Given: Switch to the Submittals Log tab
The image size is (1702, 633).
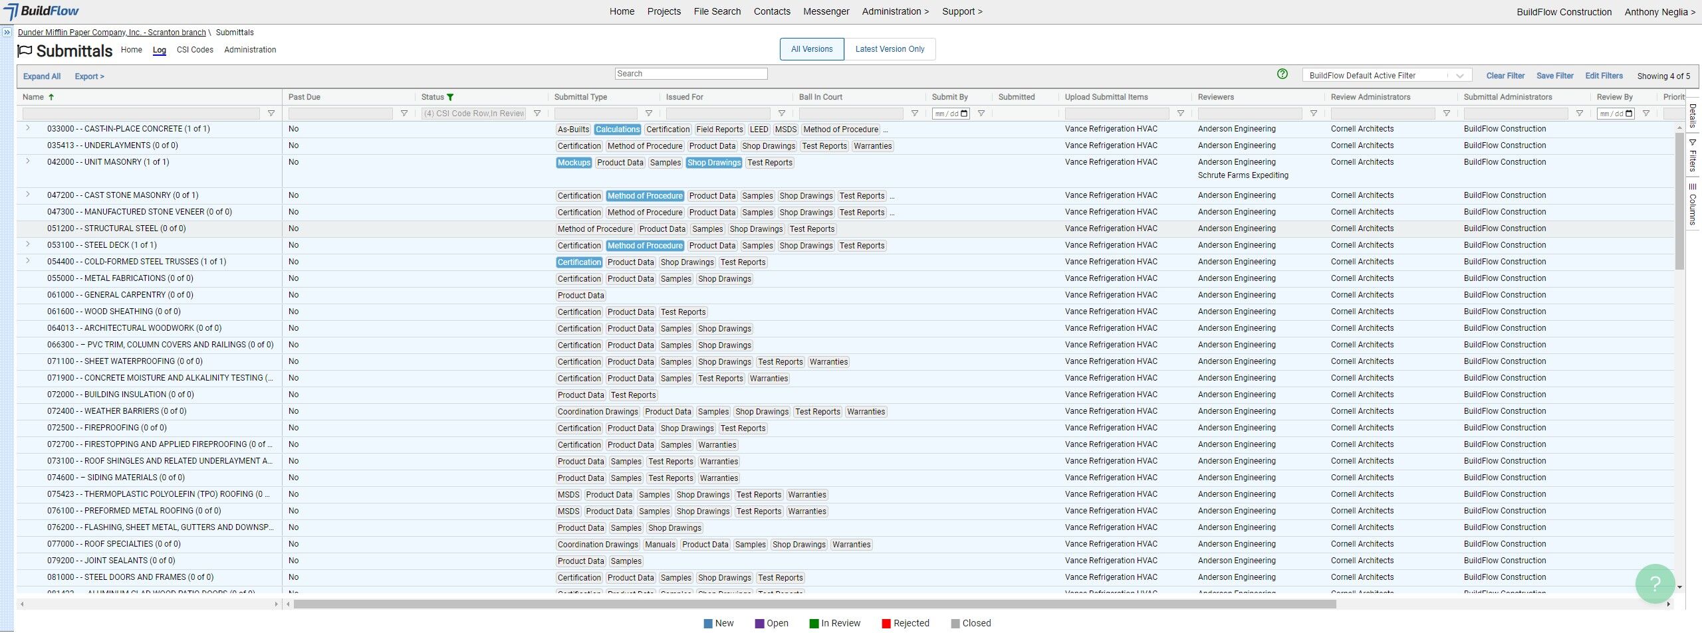Looking at the screenshot, I should [x=160, y=50].
